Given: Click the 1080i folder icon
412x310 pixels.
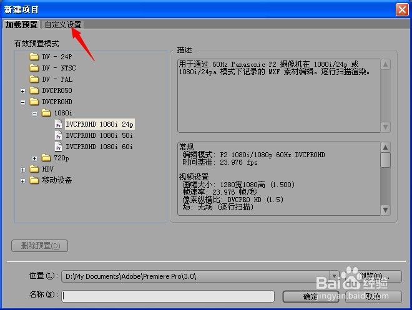Looking at the screenshot, I should coord(46,113).
